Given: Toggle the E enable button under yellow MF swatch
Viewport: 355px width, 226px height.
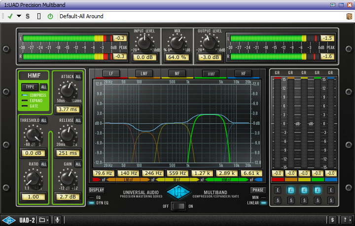Looking at the screenshot, I should pyautogui.click(x=304, y=190).
